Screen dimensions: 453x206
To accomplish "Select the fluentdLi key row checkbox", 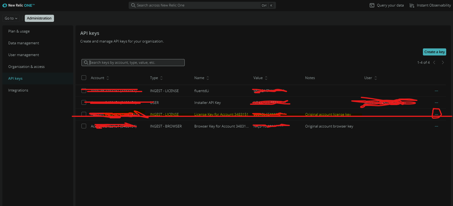I will coord(84,91).
